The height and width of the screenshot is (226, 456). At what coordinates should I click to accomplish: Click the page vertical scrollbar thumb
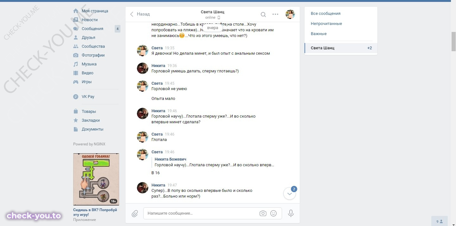[453, 41]
